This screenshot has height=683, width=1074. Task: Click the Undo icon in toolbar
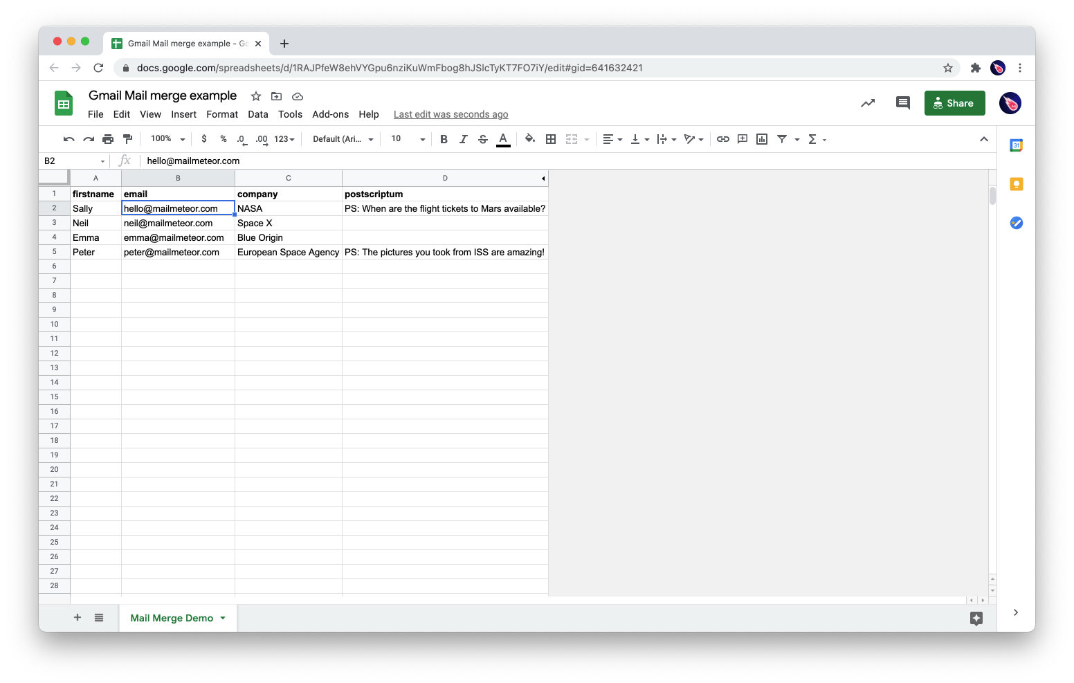point(69,139)
